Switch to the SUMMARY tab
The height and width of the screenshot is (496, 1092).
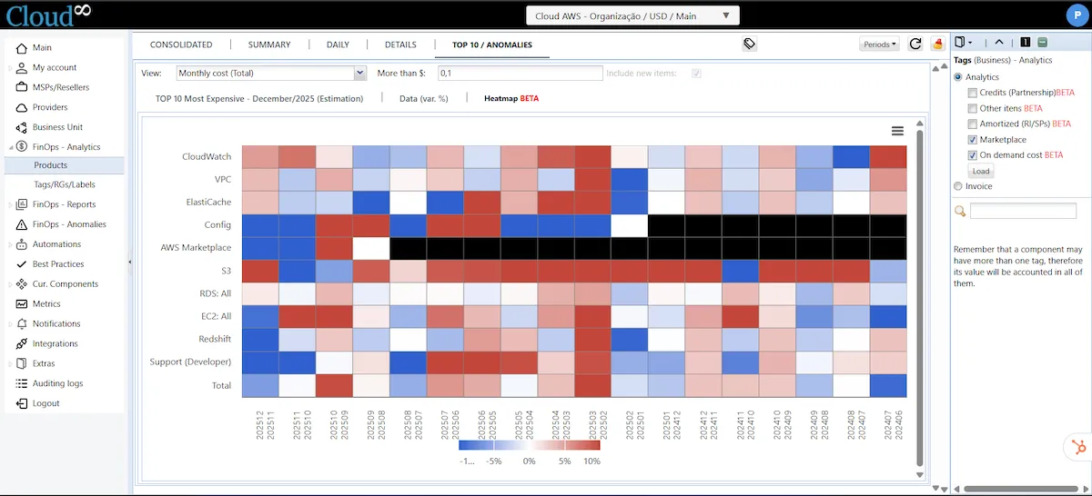click(x=269, y=45)
